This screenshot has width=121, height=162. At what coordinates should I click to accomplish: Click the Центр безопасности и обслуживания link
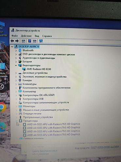(45, 152)
